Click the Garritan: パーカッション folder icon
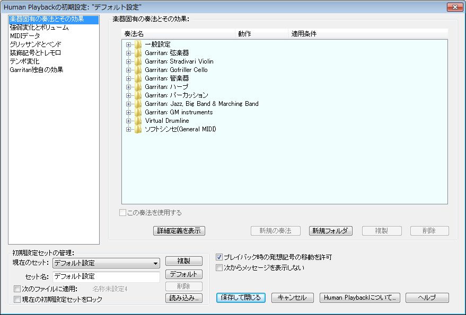This screenshot has width=466, height=315. pyautogui.click(x=138, y=95)
